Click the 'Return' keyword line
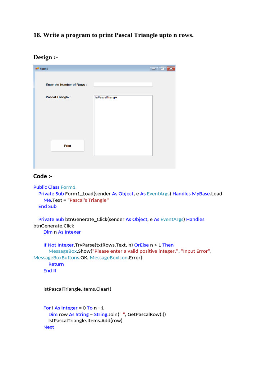The width and height of the screenshot is (276, 368). click(56, 264)
